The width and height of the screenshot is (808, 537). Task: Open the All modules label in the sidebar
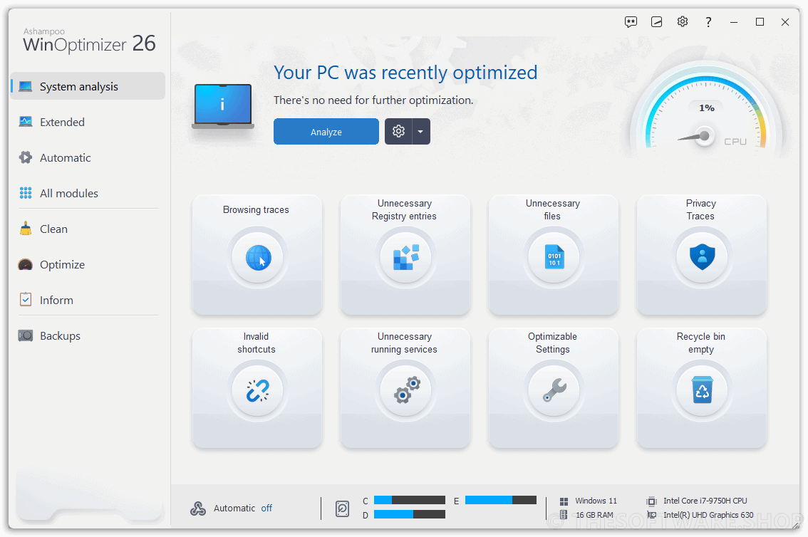coord(69,193)
